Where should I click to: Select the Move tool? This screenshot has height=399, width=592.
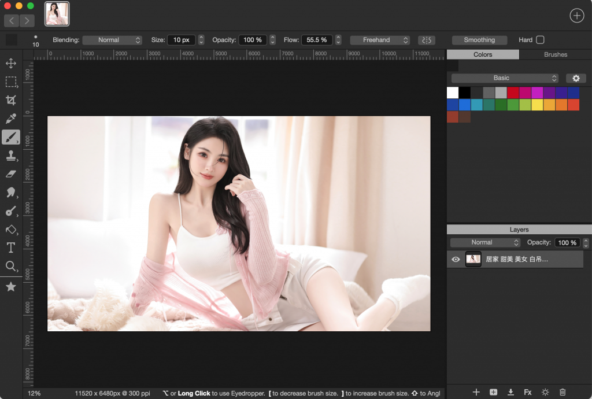pyautogui.click(x=11, y=63)
